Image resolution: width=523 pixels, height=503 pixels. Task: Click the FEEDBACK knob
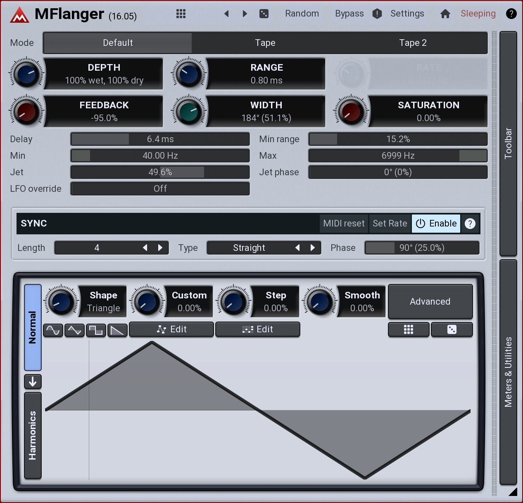26,112
